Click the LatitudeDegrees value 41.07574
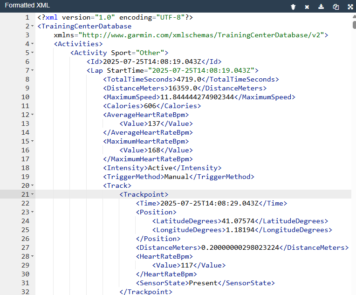This screenshot has height=295, width=356. click(238, 221)
